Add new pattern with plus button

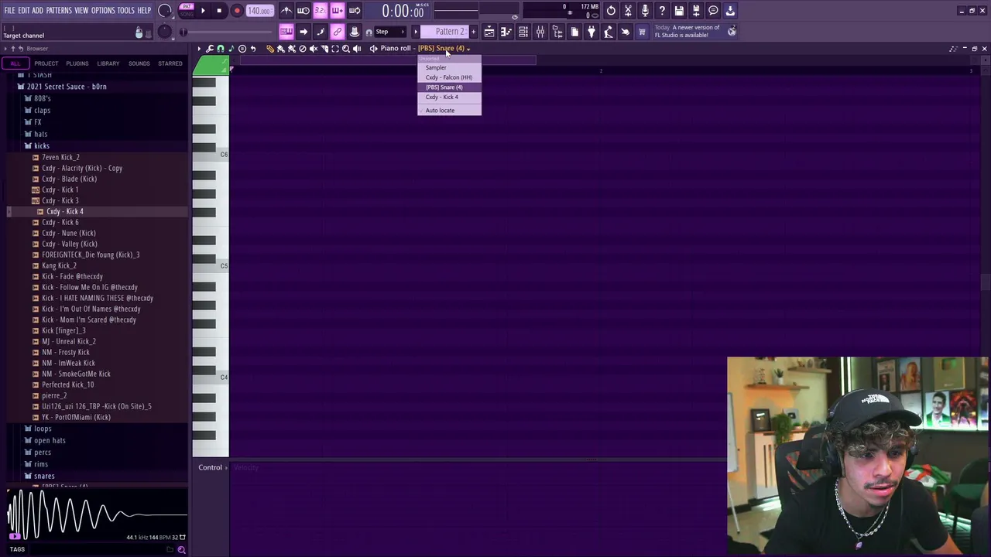[472, 32]
